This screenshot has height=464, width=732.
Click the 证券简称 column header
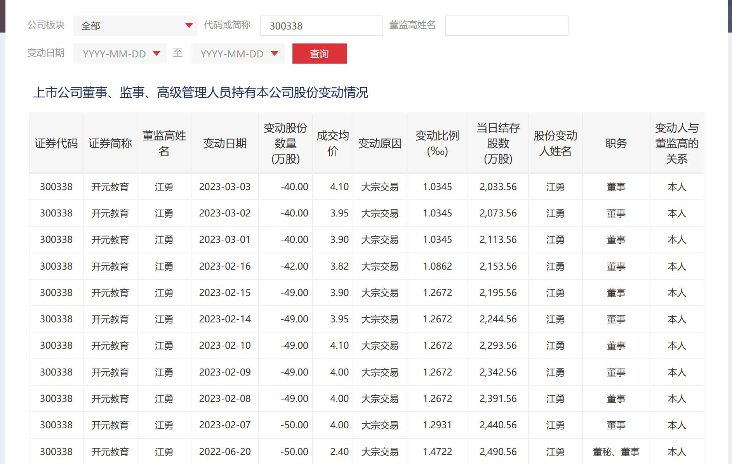pos(110,143)
